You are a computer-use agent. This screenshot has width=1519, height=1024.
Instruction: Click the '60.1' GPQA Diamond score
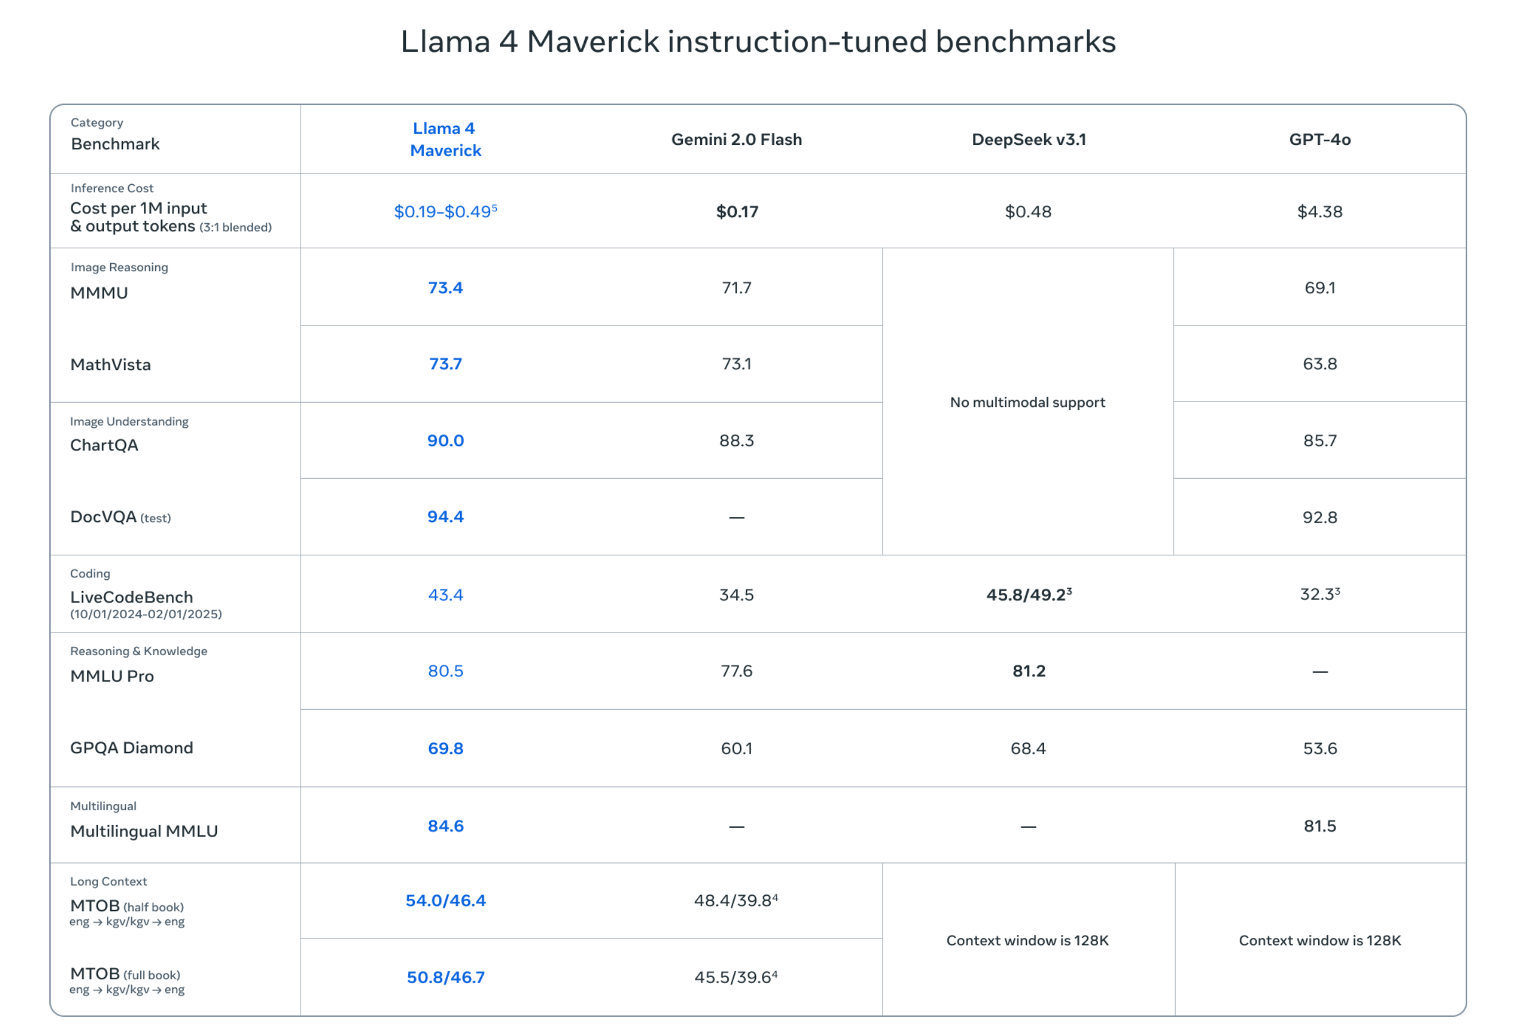(736, 748)
